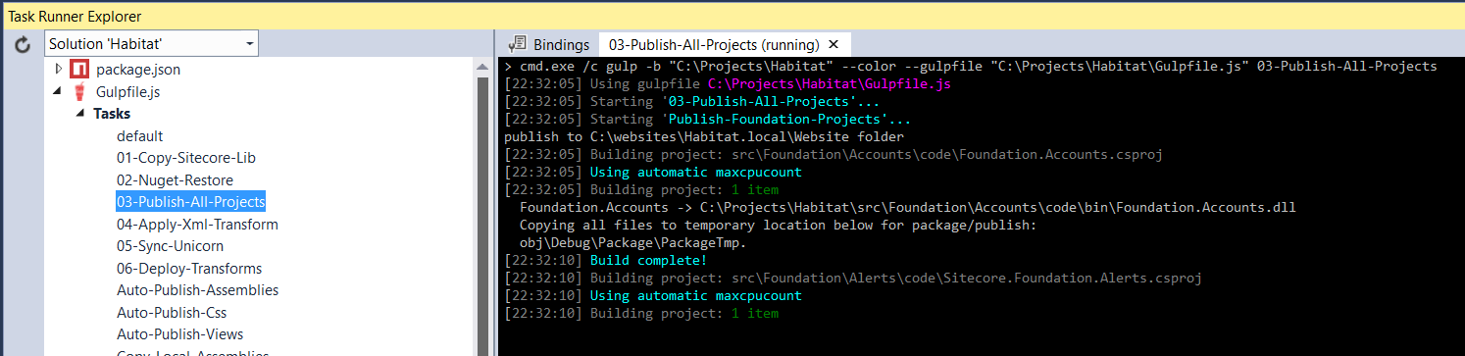
Task: Collapse the Tasks tree node
Action: [x=80, y=114]
